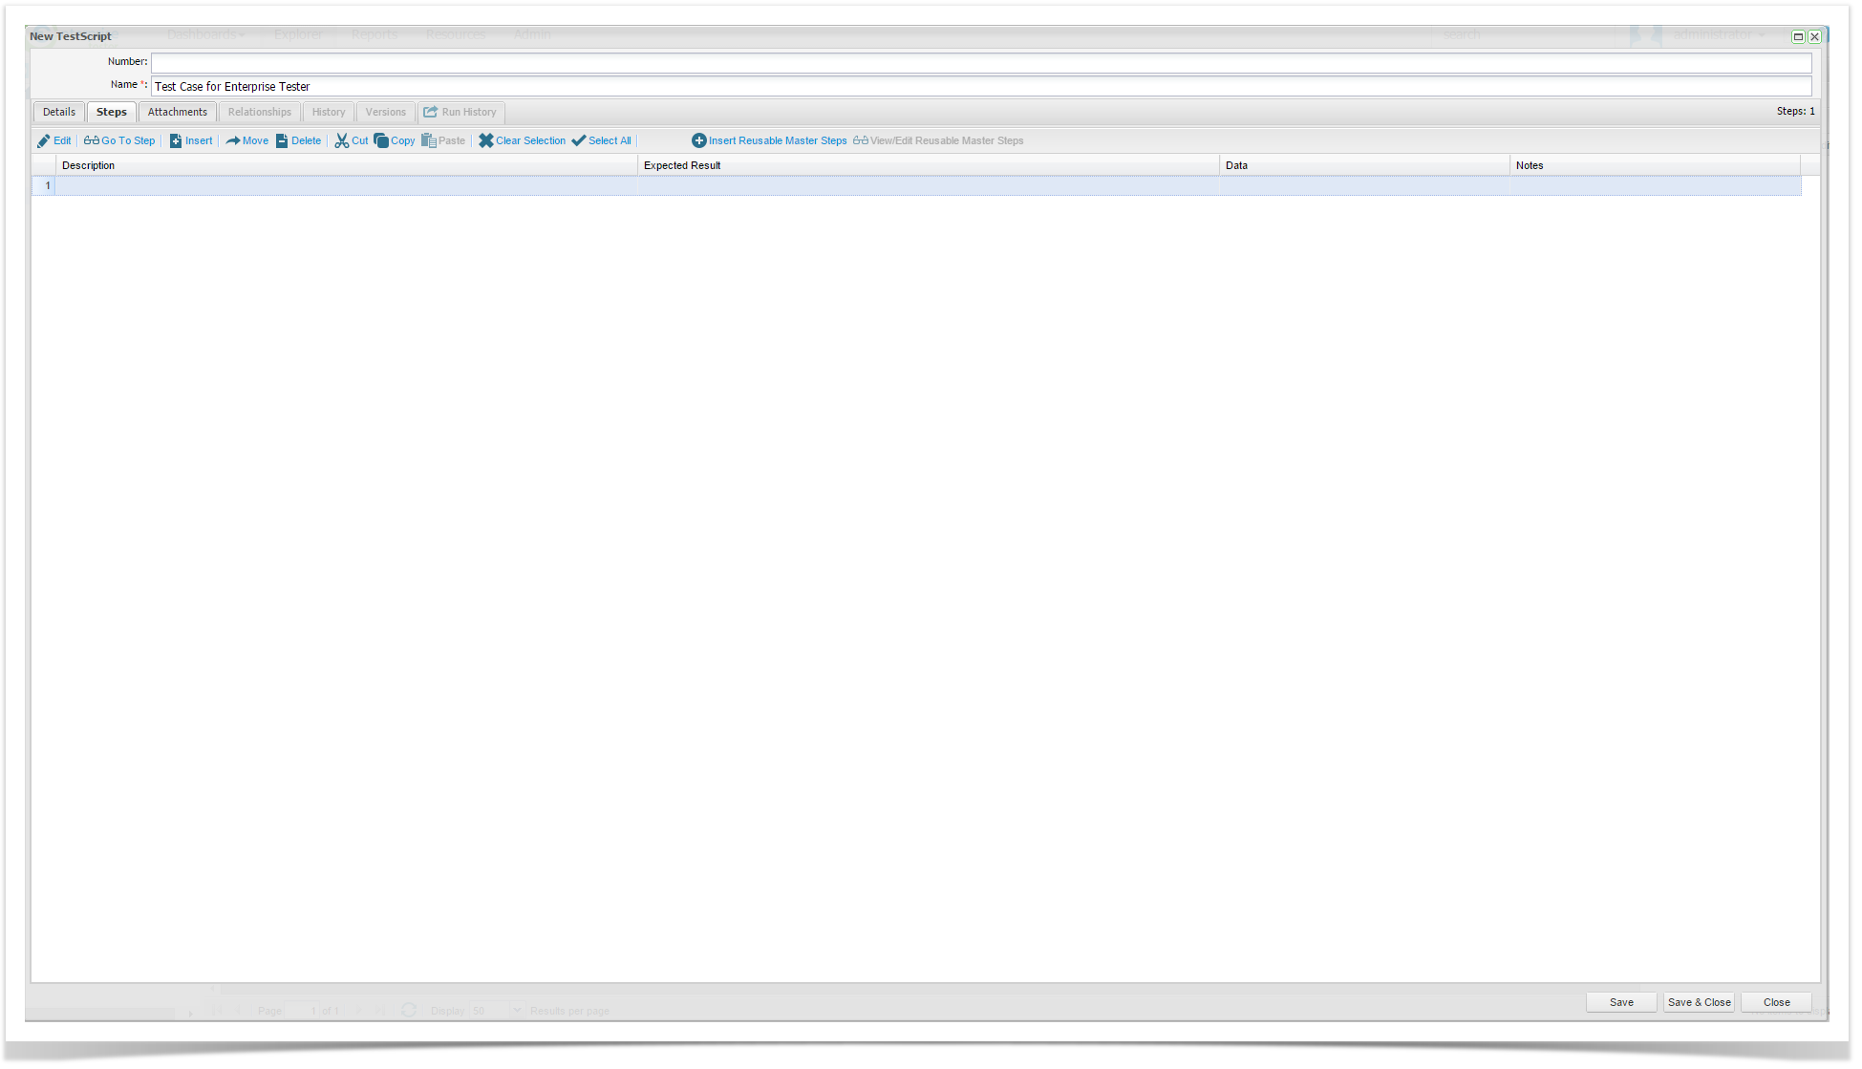Image resolution: width=1862 pixels, height=1069 pixels.
Task: Click the Select All checkmark
Action: 579,141
